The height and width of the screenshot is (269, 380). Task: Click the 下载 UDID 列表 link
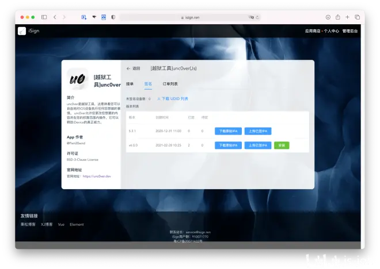click(173, 99)
